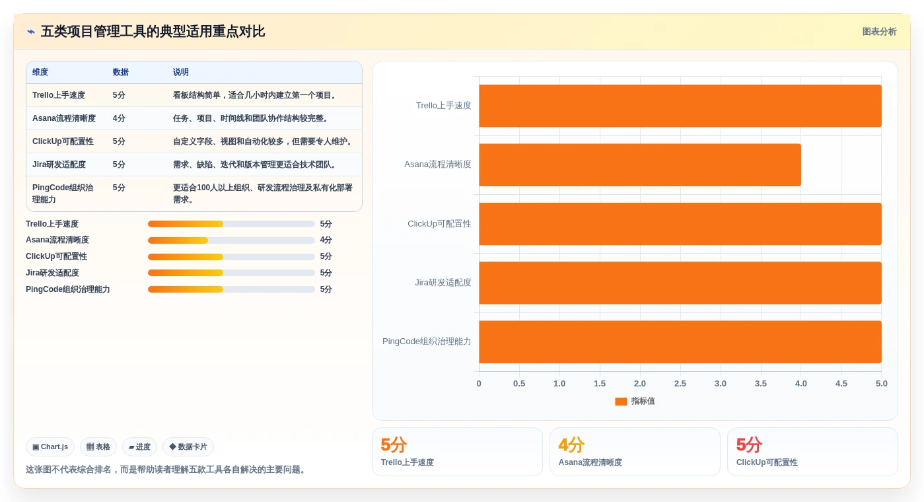Click the Trello上手速度 label in the progress list
The height and width of the screenshot is (502, 924).
click(x=52, y=224)
